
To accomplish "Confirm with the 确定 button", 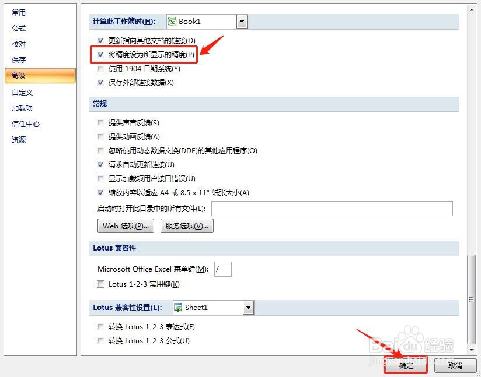I will tap(406, 366).
